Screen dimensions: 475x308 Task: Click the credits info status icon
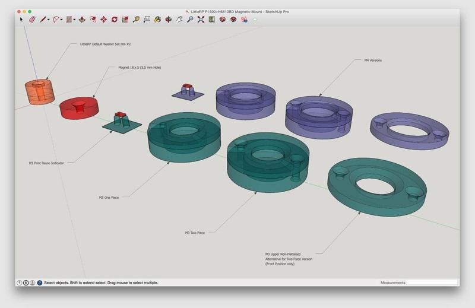[x=26, y=282]
